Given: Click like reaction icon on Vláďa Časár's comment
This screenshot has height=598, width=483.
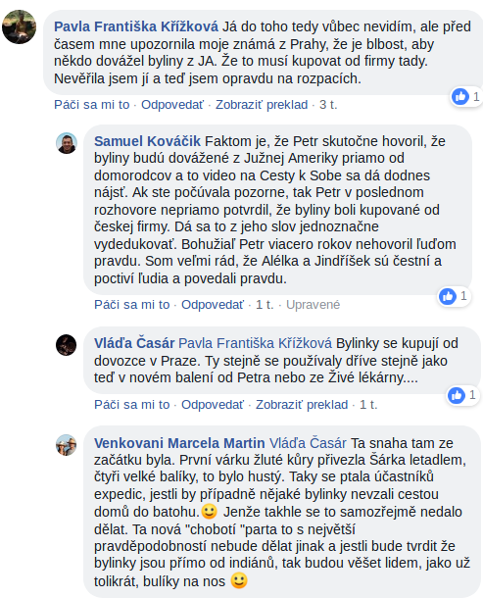Looking at the screenshot, I should click(457, 395).
